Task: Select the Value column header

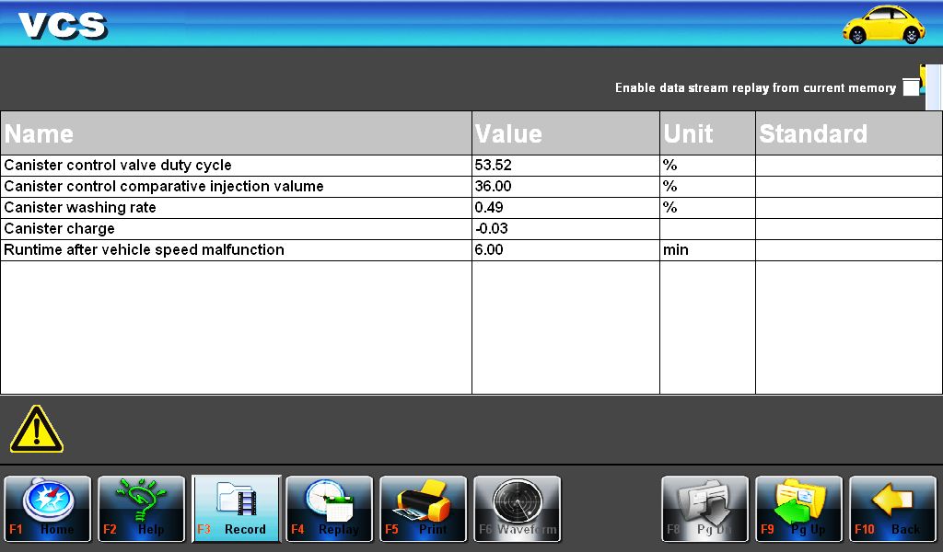Action: click(x=566, y=133)
